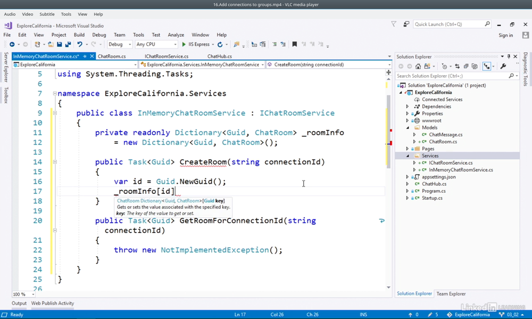The height and width of the screenshot is (319, 532).
Task: Save the current file with the disk icon
Action: click(60, 44)
